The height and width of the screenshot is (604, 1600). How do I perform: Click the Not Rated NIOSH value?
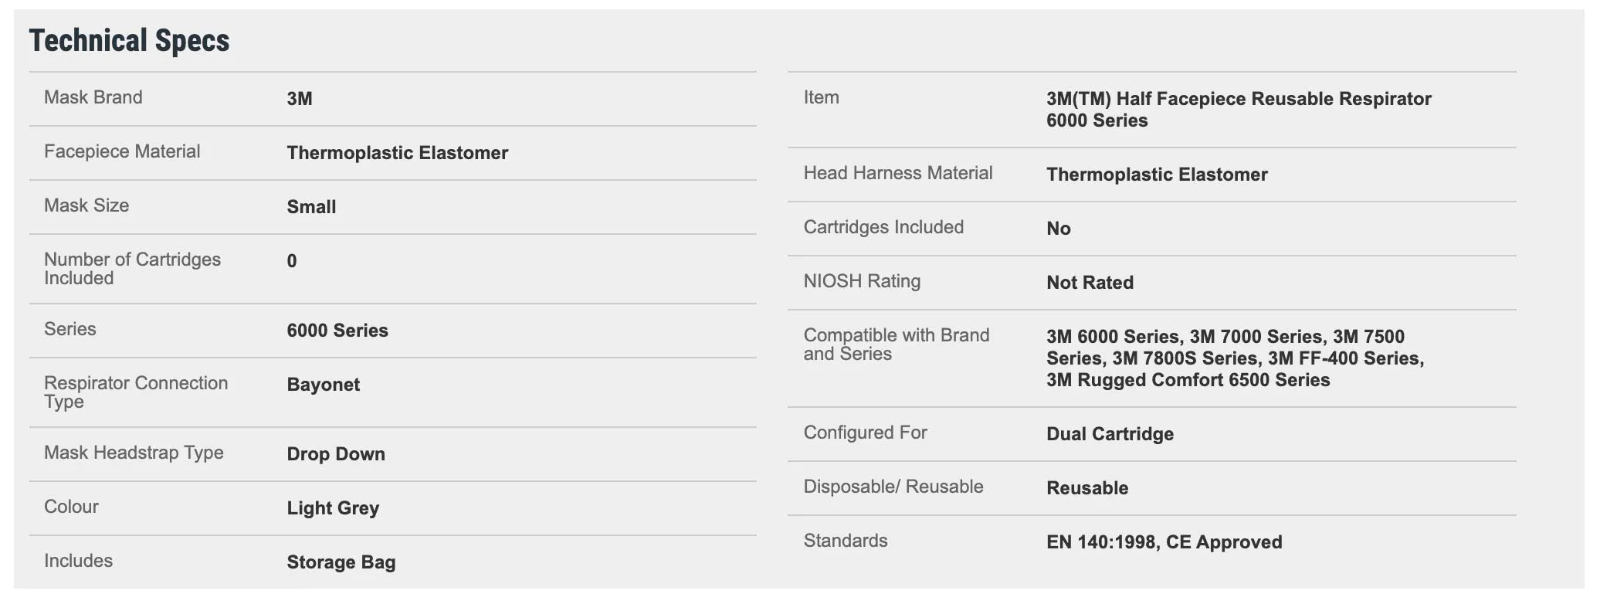1090,283
